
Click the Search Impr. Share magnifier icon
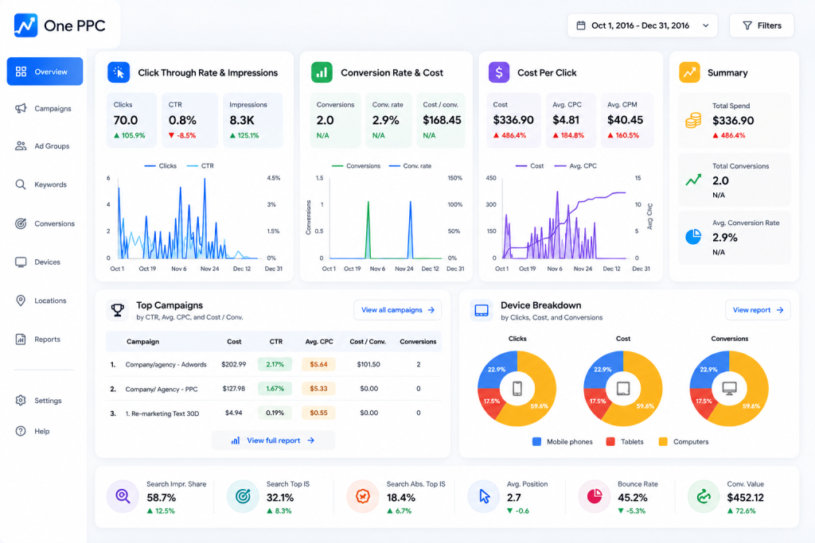click(x=123, y=496)
